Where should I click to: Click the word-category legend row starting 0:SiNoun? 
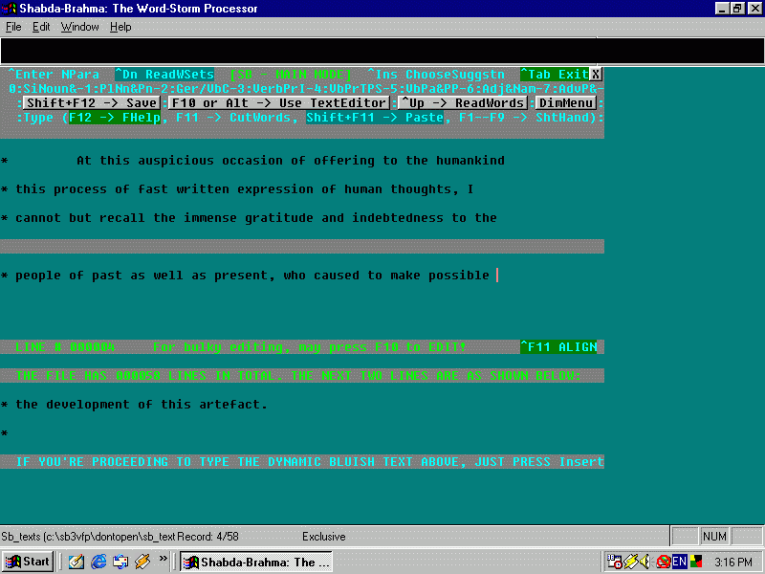point(306,89)
